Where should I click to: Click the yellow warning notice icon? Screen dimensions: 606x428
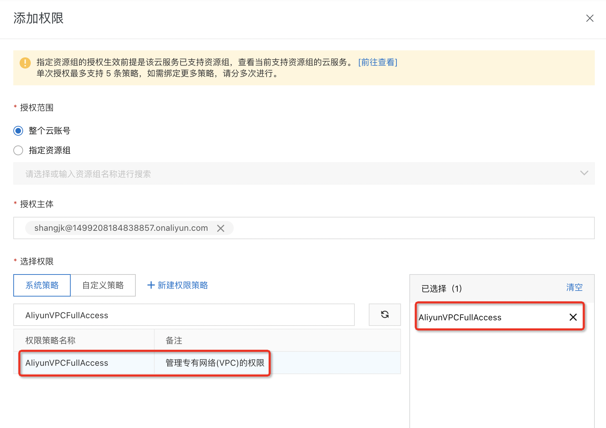click(x=25, y=63)
